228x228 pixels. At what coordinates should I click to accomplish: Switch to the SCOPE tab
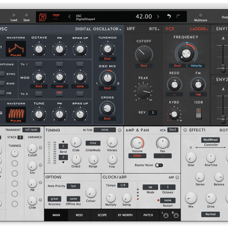(102, 215)
